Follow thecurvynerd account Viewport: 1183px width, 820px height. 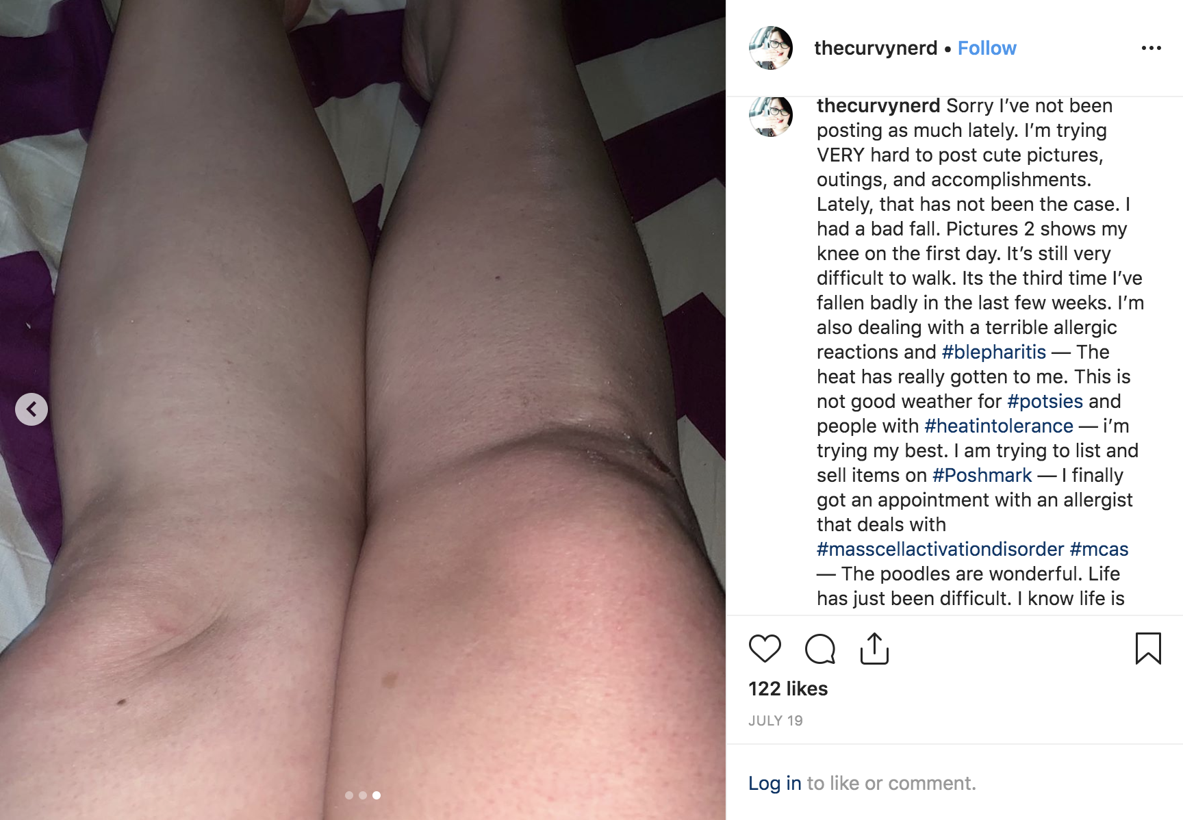coord(987,48)
